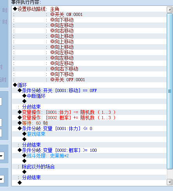The height and width of the screenshot is (191, 173).
Task: Select the 设置移动路线: 主角 command row
Action: tap(89, 9)
